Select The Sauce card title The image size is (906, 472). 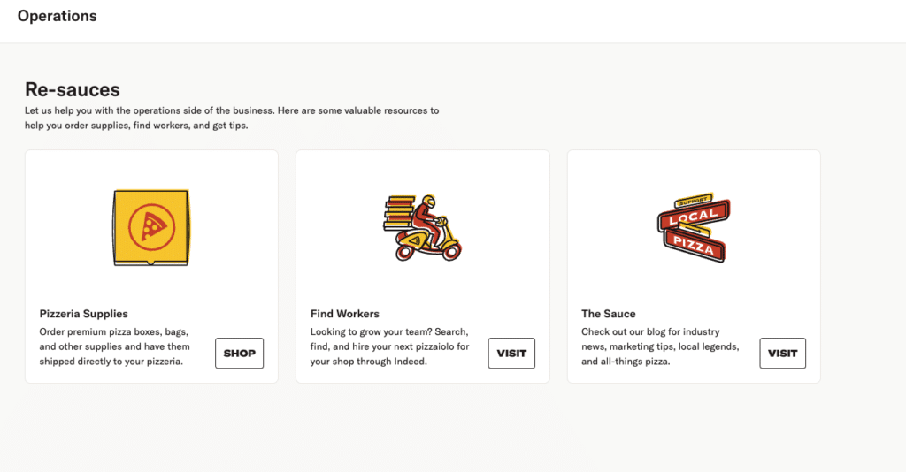609,314
